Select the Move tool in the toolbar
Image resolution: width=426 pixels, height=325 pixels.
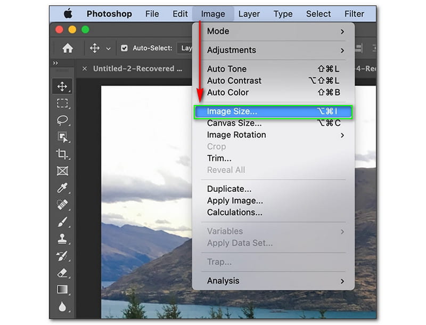[62, 86]
